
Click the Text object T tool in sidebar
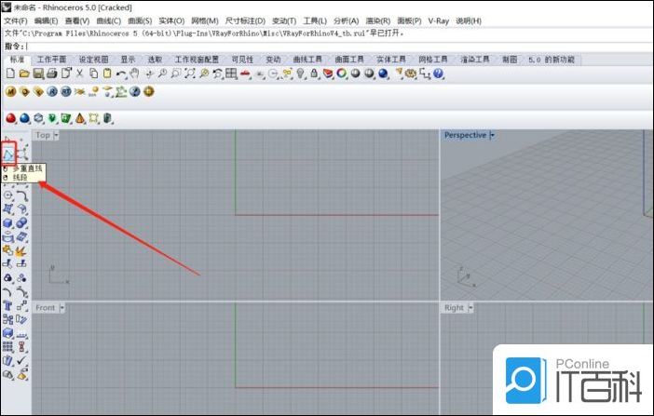pos(7,305)
